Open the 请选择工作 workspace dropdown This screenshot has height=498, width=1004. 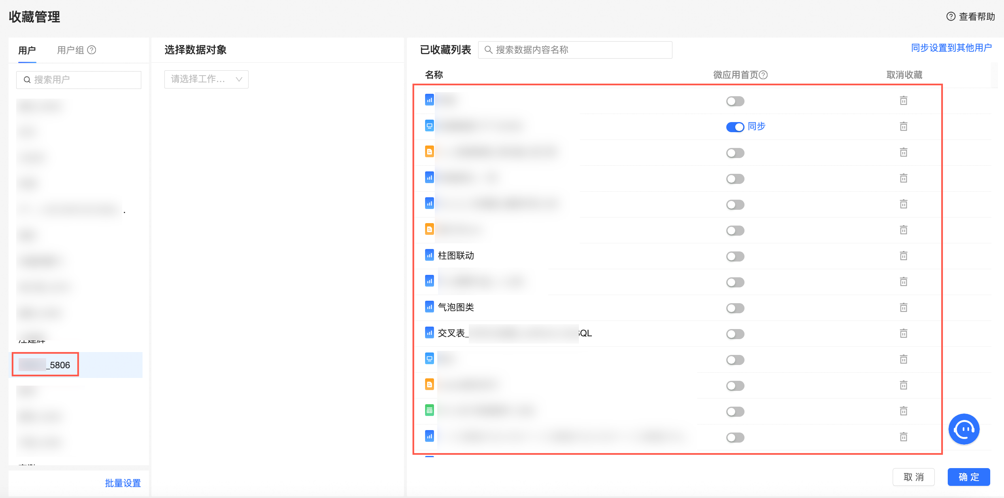coord(206,79)
